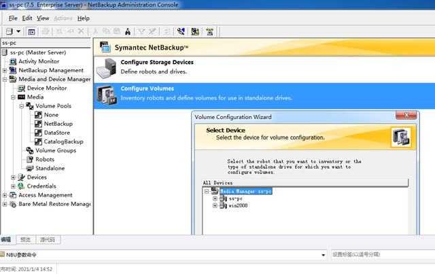Viewport: 435px width, 274px height.
Task: Open the Help menu
Action: pyautogui.click(x=83, y=18)
